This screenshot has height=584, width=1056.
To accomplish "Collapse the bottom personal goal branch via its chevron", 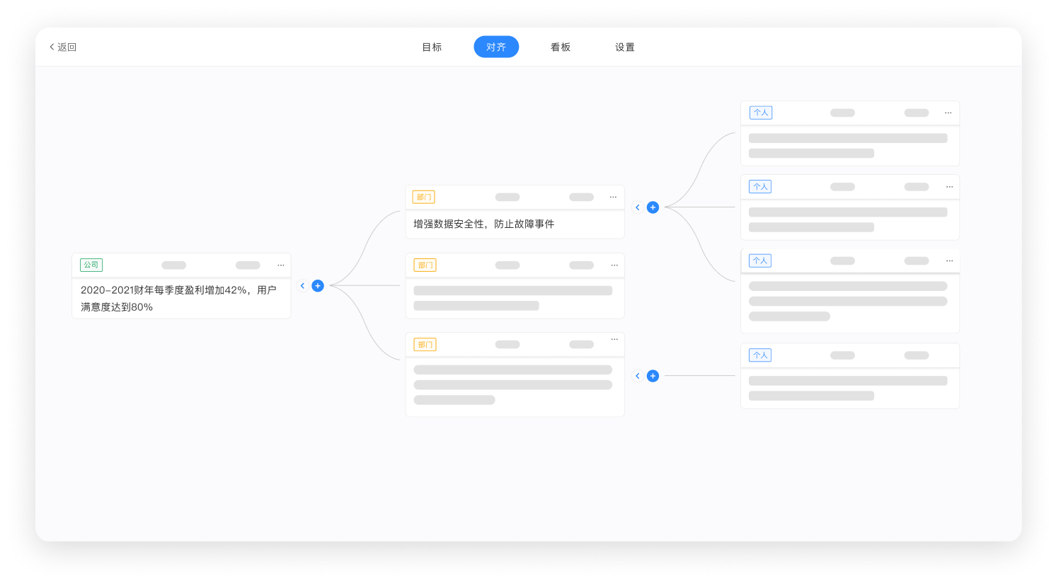I will pos(637,376).
